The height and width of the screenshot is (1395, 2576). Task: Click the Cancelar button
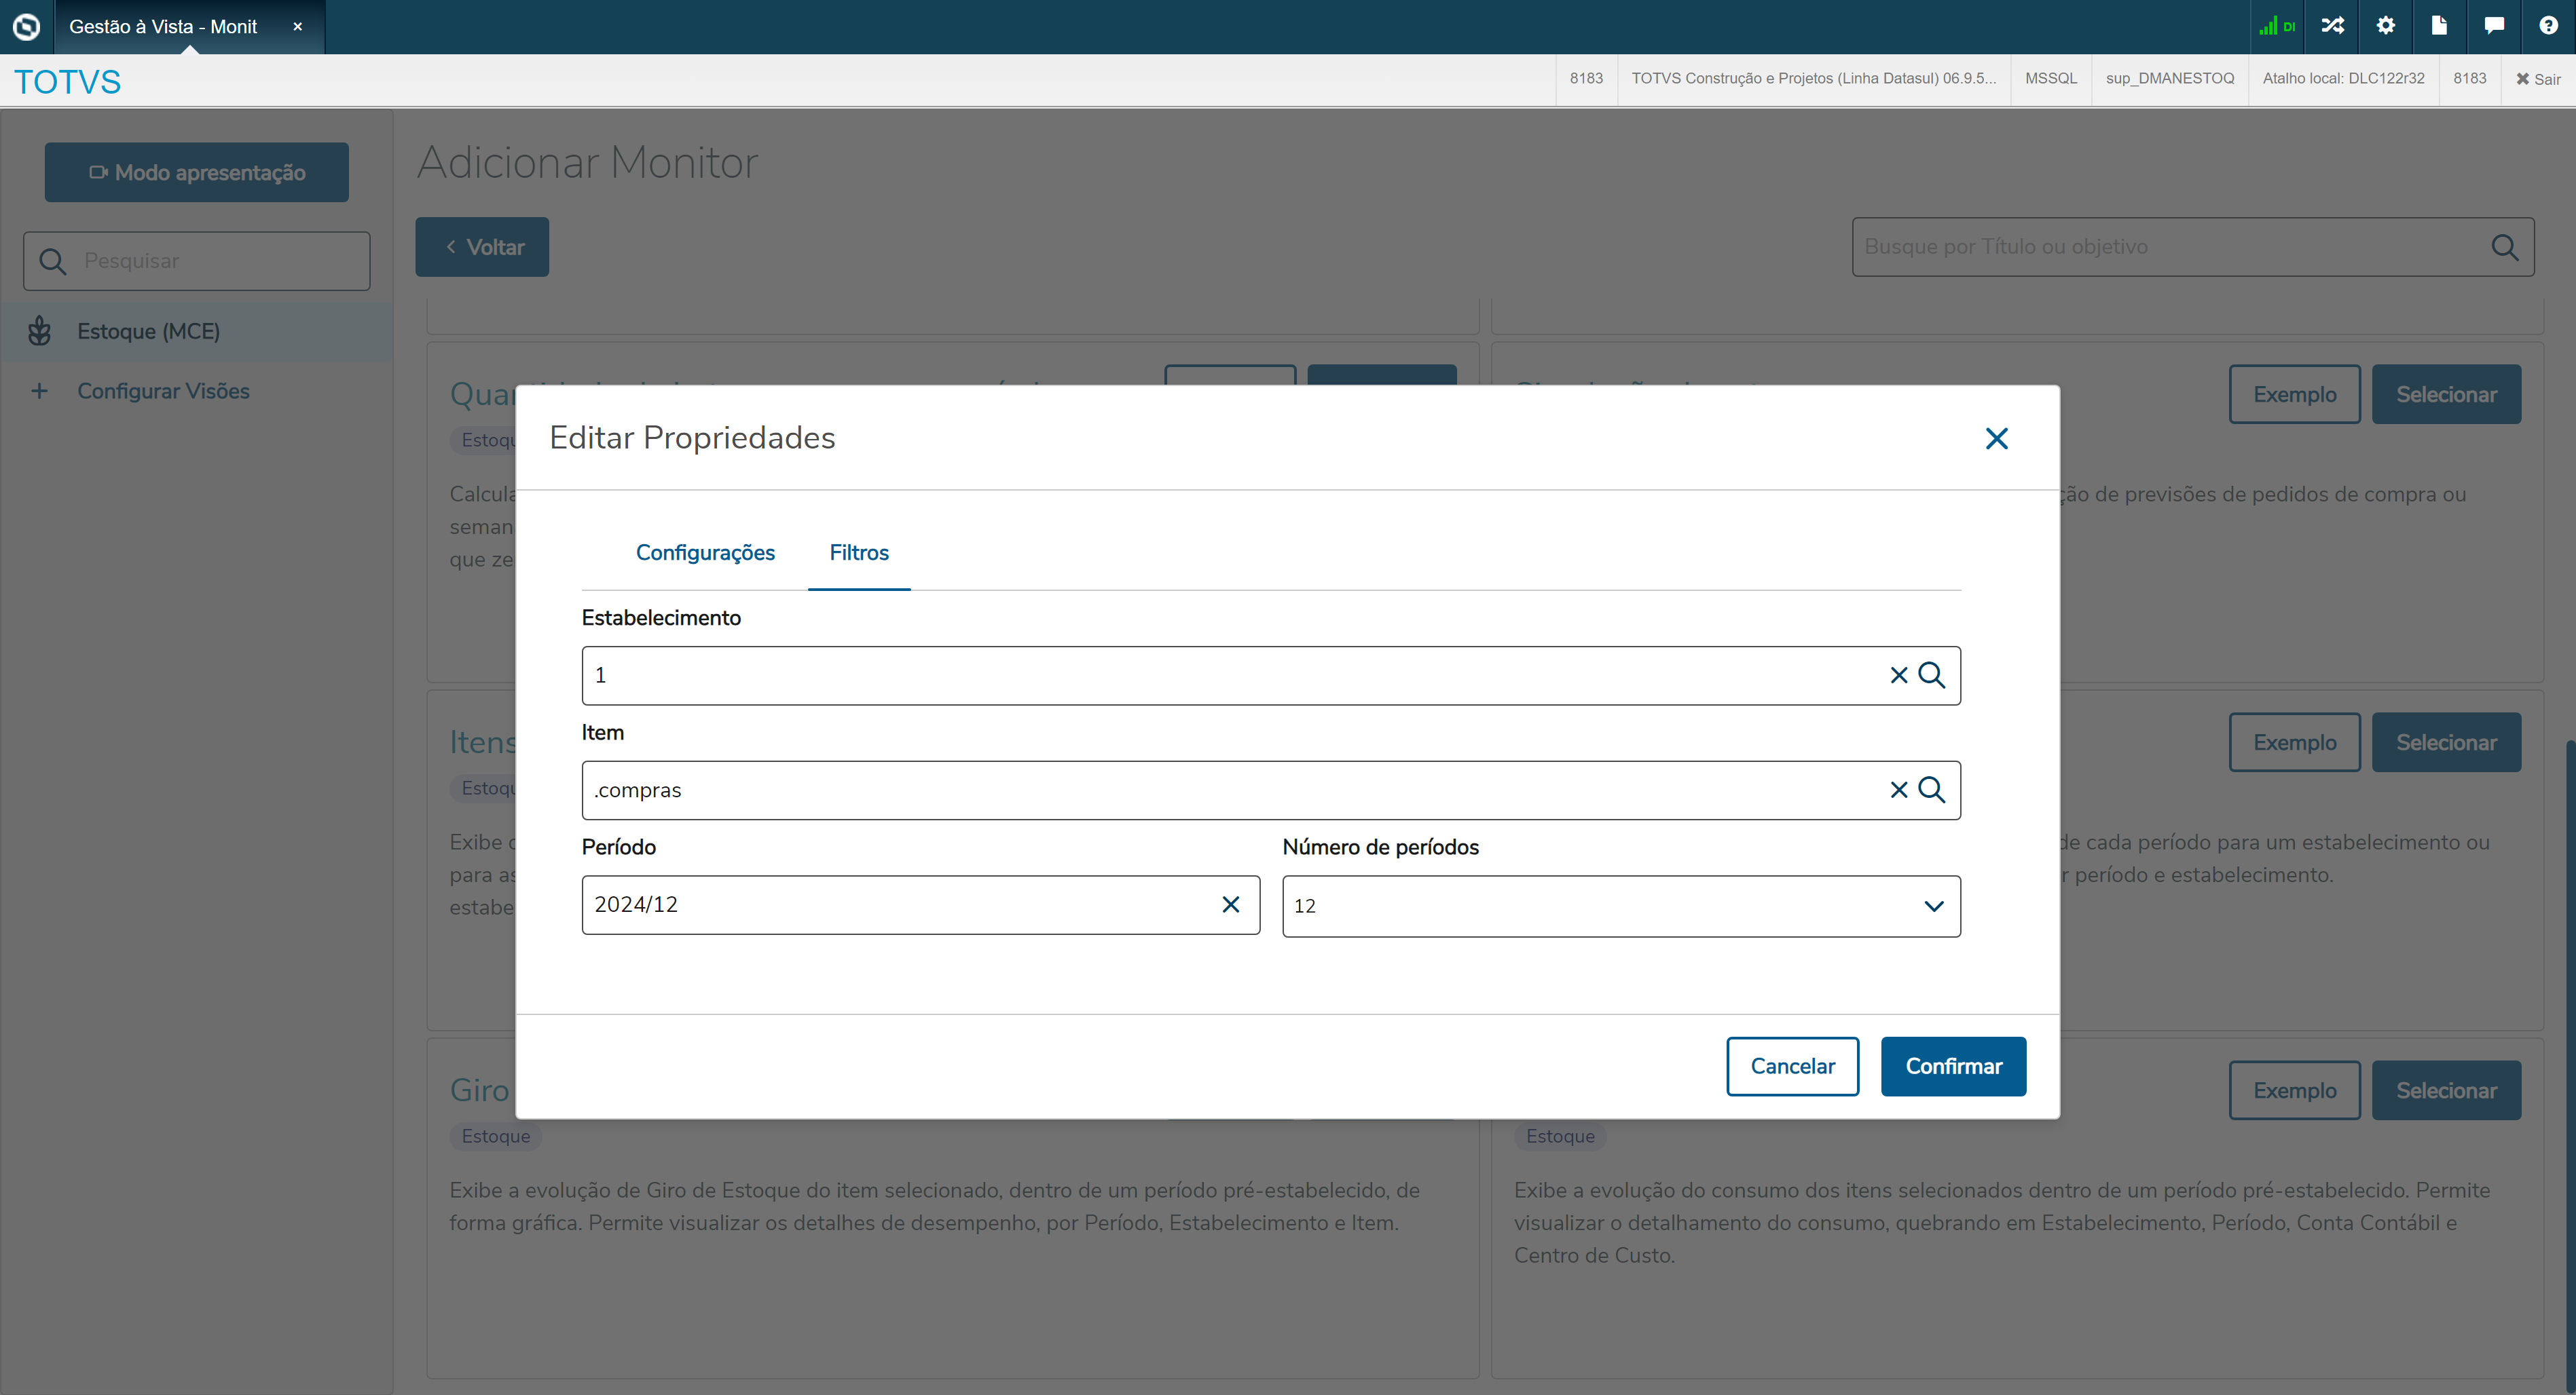pyautogui.click(x=1792, y=1066)
